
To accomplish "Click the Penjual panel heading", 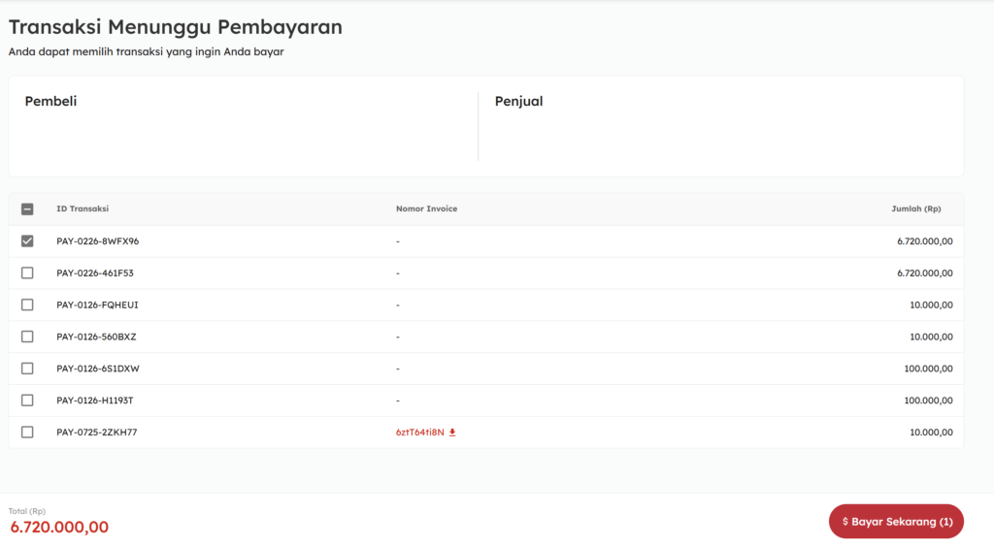I will [518, 101].
